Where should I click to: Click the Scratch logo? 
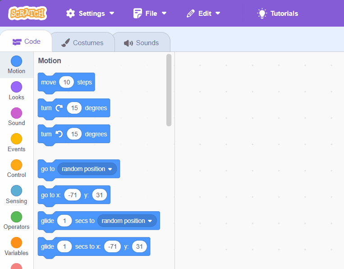point(27,13)
